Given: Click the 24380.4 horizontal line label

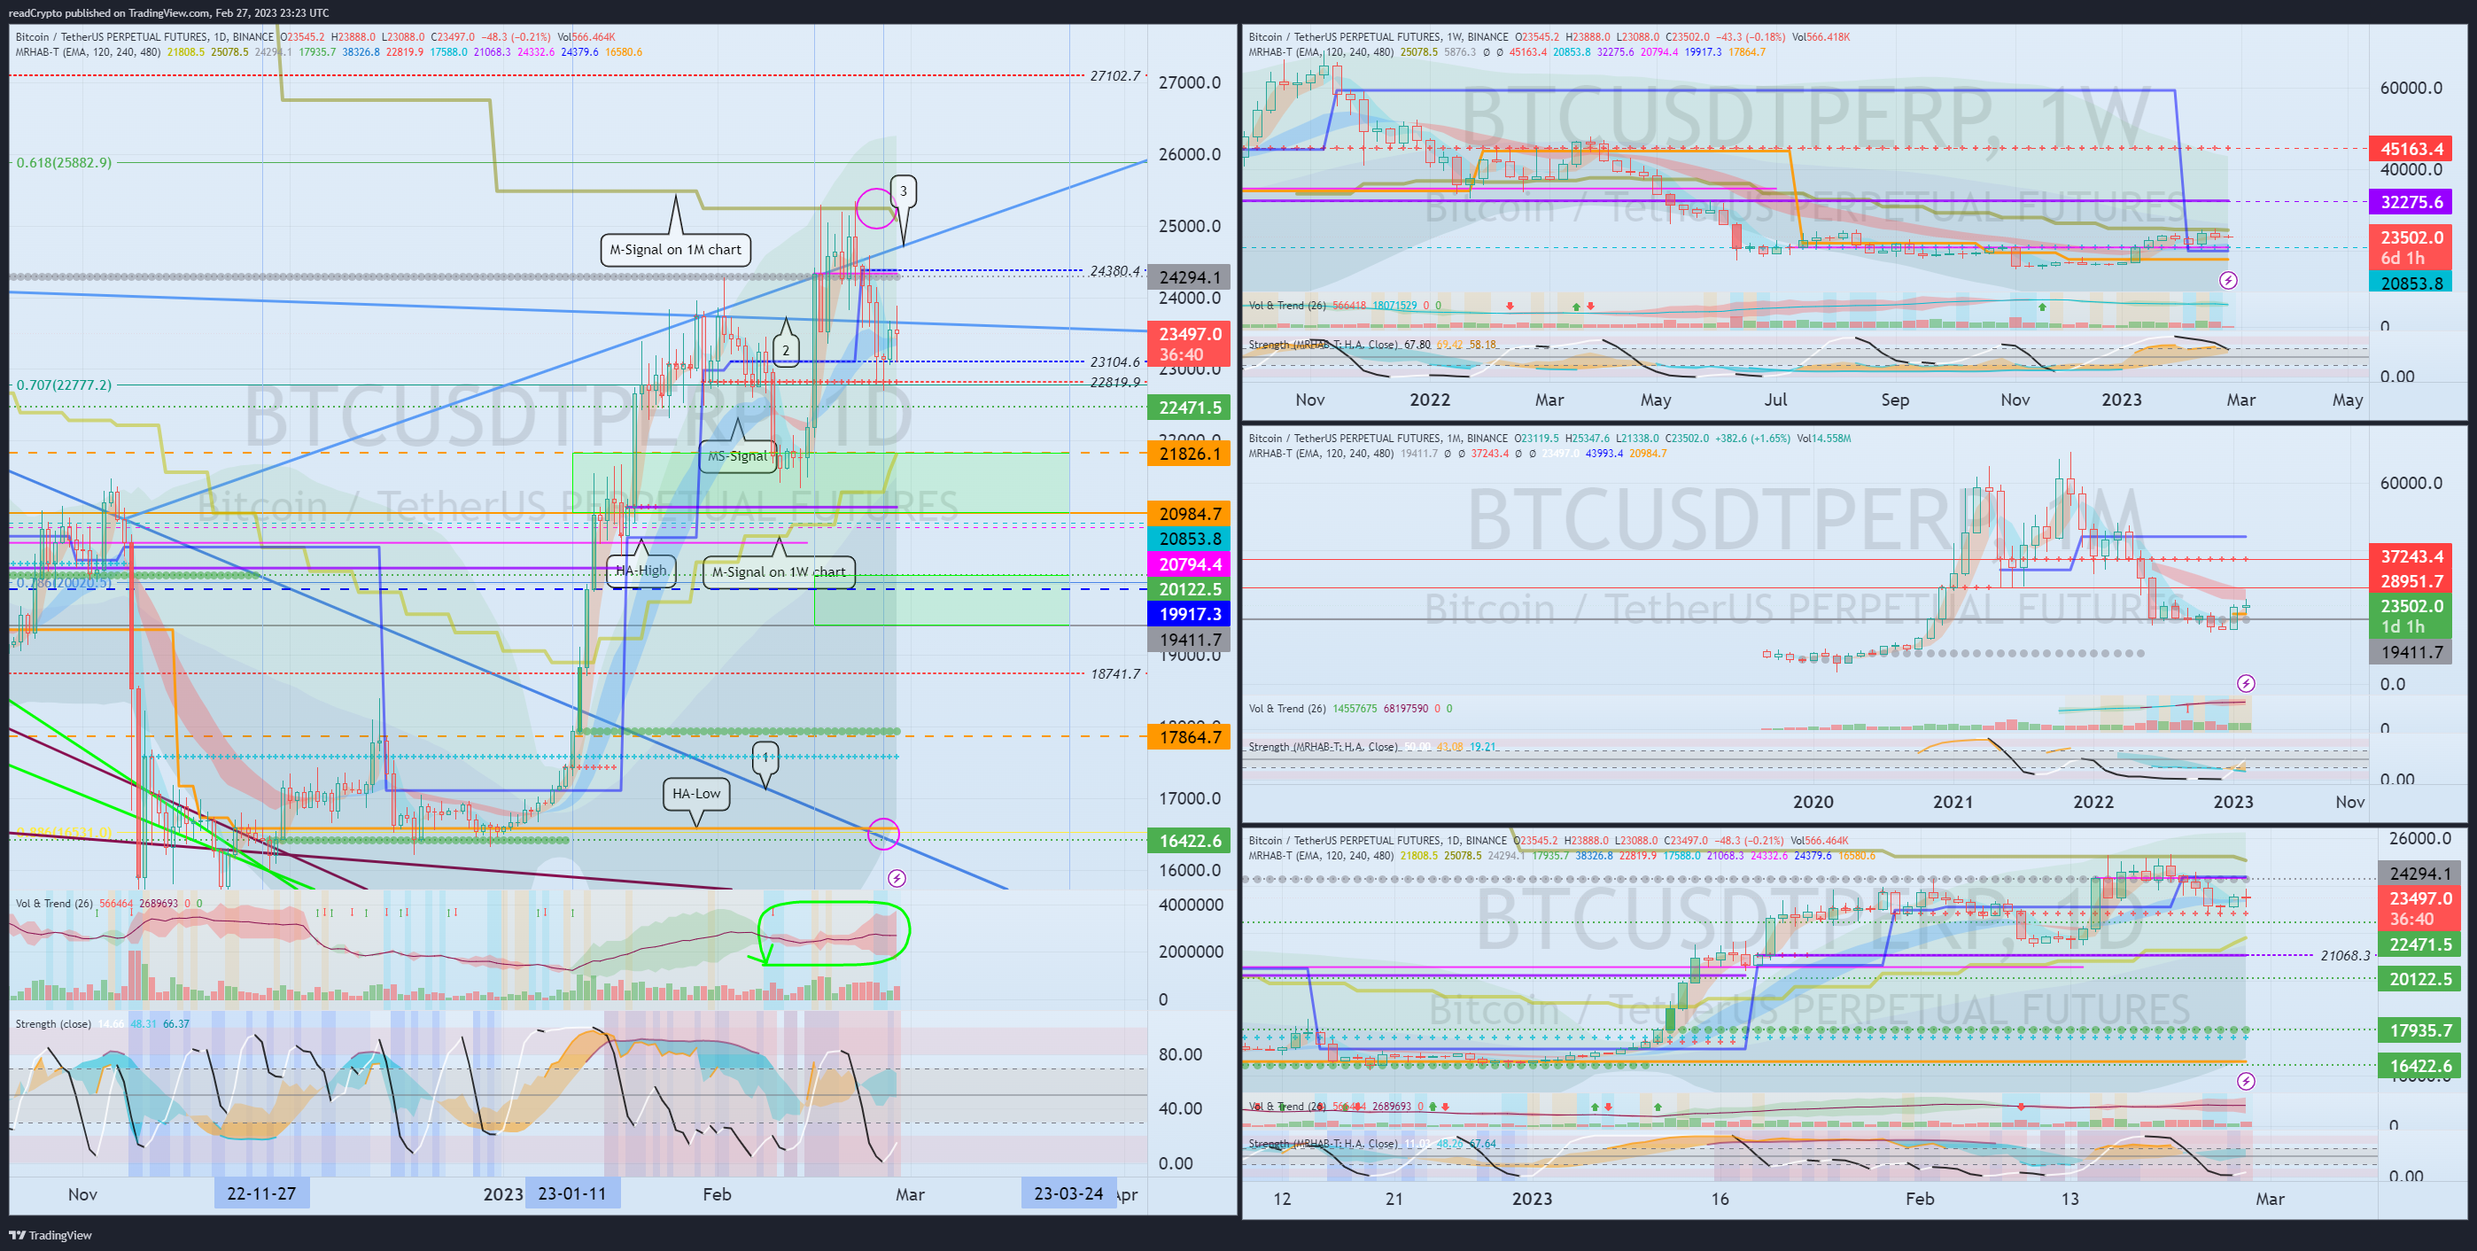Looking at the screenshot, I should click(x=1115, y=271).
